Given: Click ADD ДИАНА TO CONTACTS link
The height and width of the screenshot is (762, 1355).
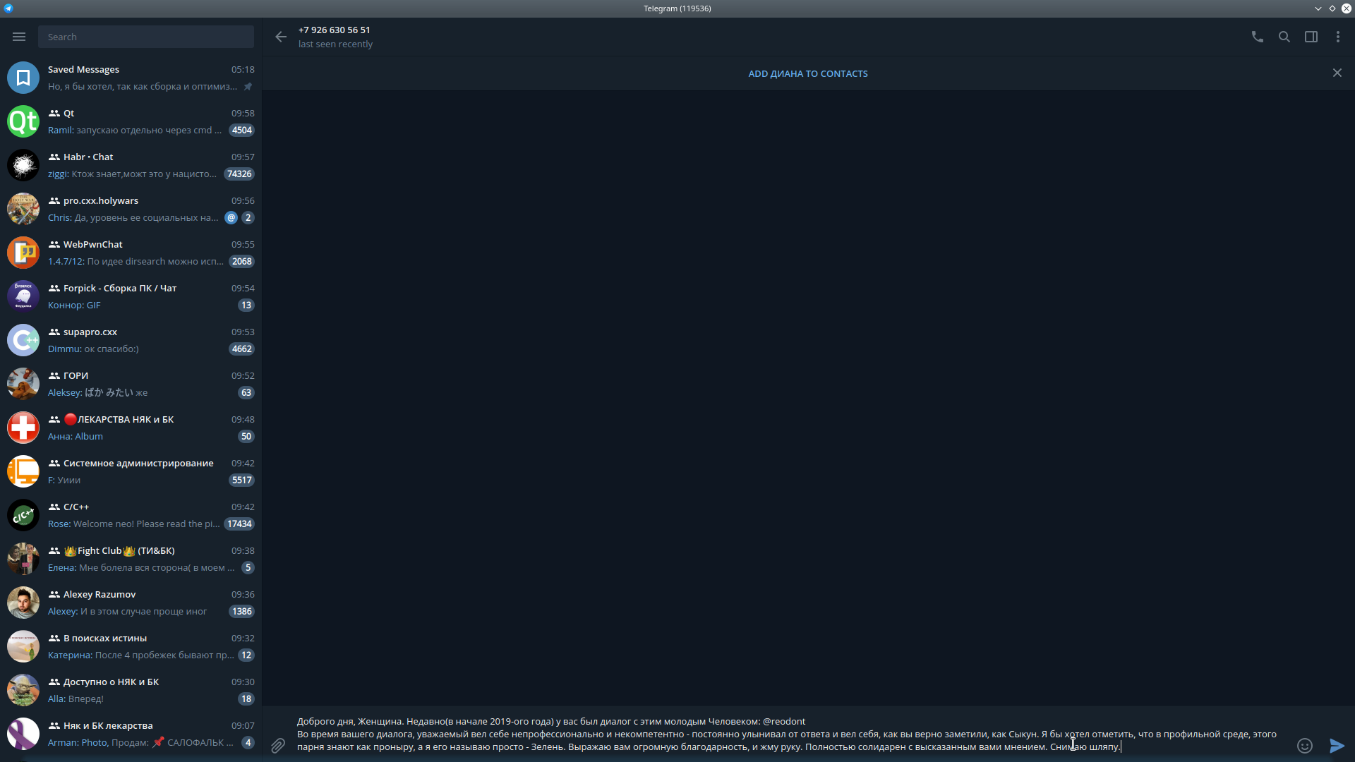Looking at the screenshot, I should pyautogui.click(x=807, y=73).
